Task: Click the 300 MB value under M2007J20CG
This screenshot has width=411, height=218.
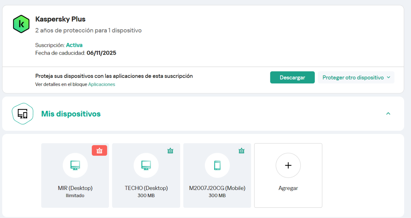Action: pyautogui.click(x=217, y=196)
